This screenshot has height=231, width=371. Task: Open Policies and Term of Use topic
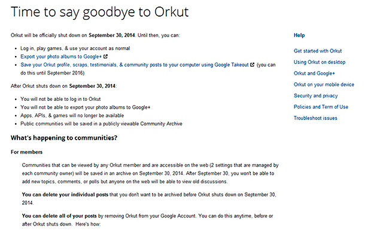click(x=321, y=107)
